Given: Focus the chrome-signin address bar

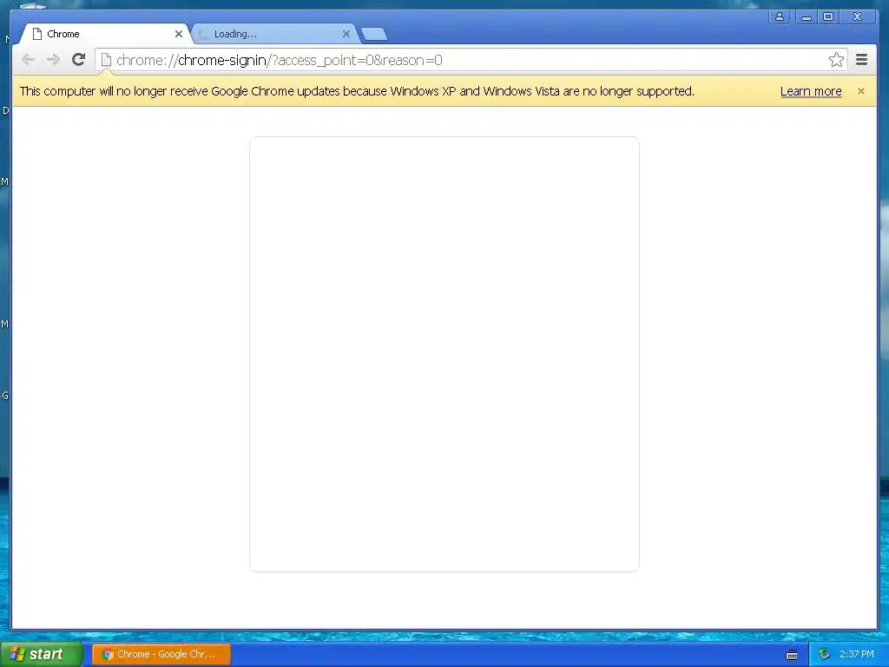Looking at the screenshot, I should tap(471, 60).
